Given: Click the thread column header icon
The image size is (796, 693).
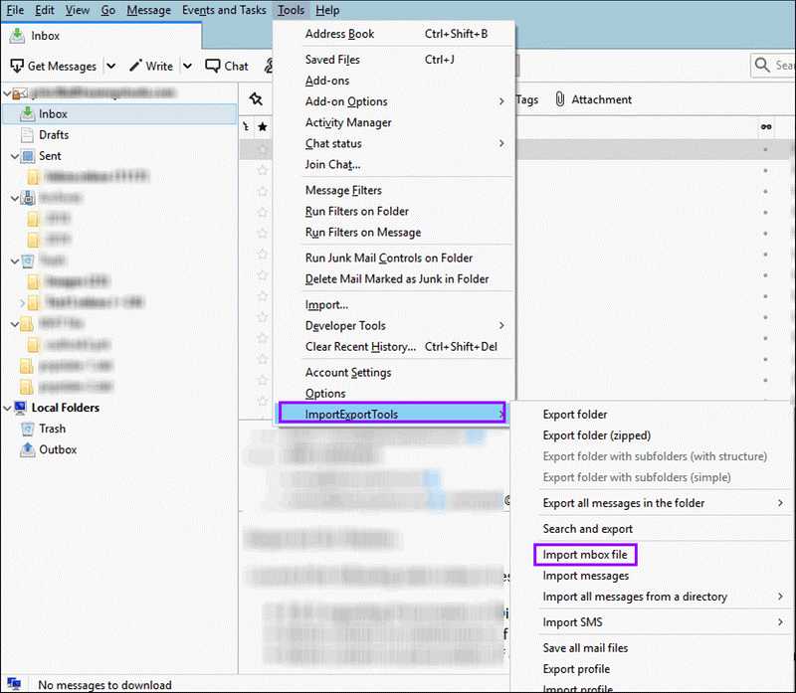Looking at the screenshot, I should click(x=246, y=126).
